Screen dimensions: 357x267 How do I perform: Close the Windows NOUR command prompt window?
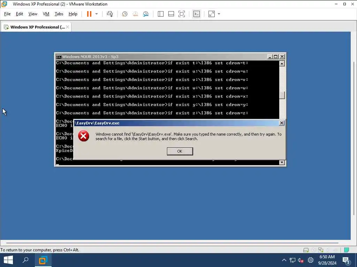tap(282, 57)
